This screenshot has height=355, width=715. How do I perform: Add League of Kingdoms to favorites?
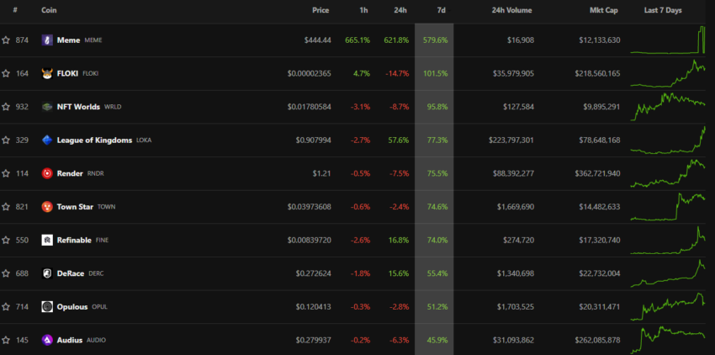click(x=6, y=140)
